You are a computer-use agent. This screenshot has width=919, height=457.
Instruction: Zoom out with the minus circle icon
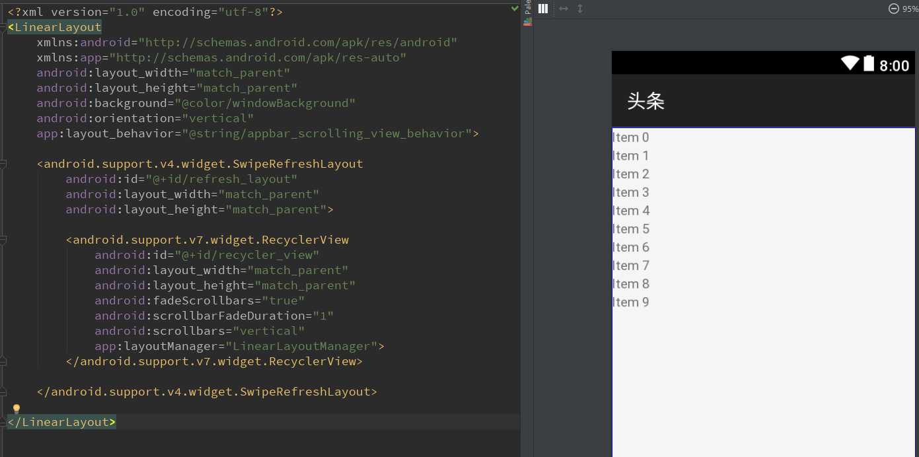tap(894, 9)
